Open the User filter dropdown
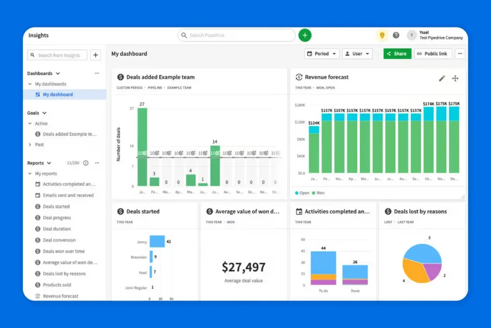491x328 pixels. 357,54
